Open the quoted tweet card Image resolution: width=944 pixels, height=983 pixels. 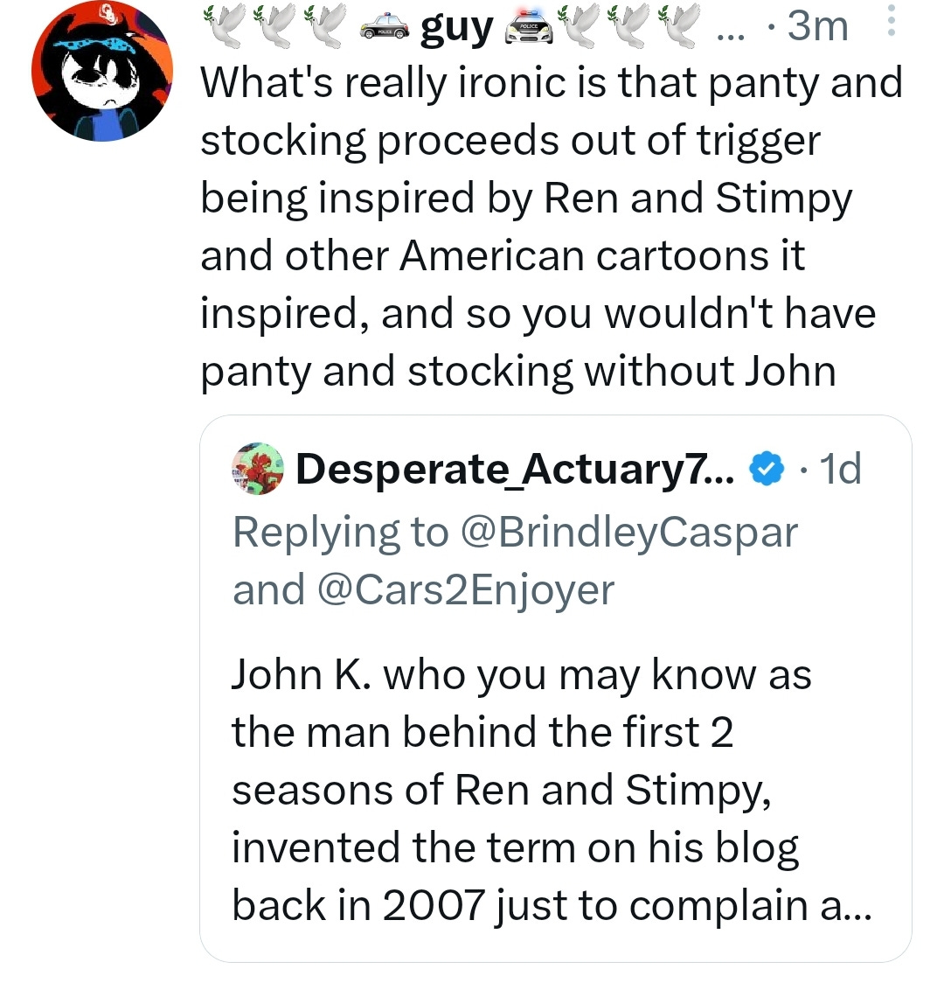click(x=555, y=687)
